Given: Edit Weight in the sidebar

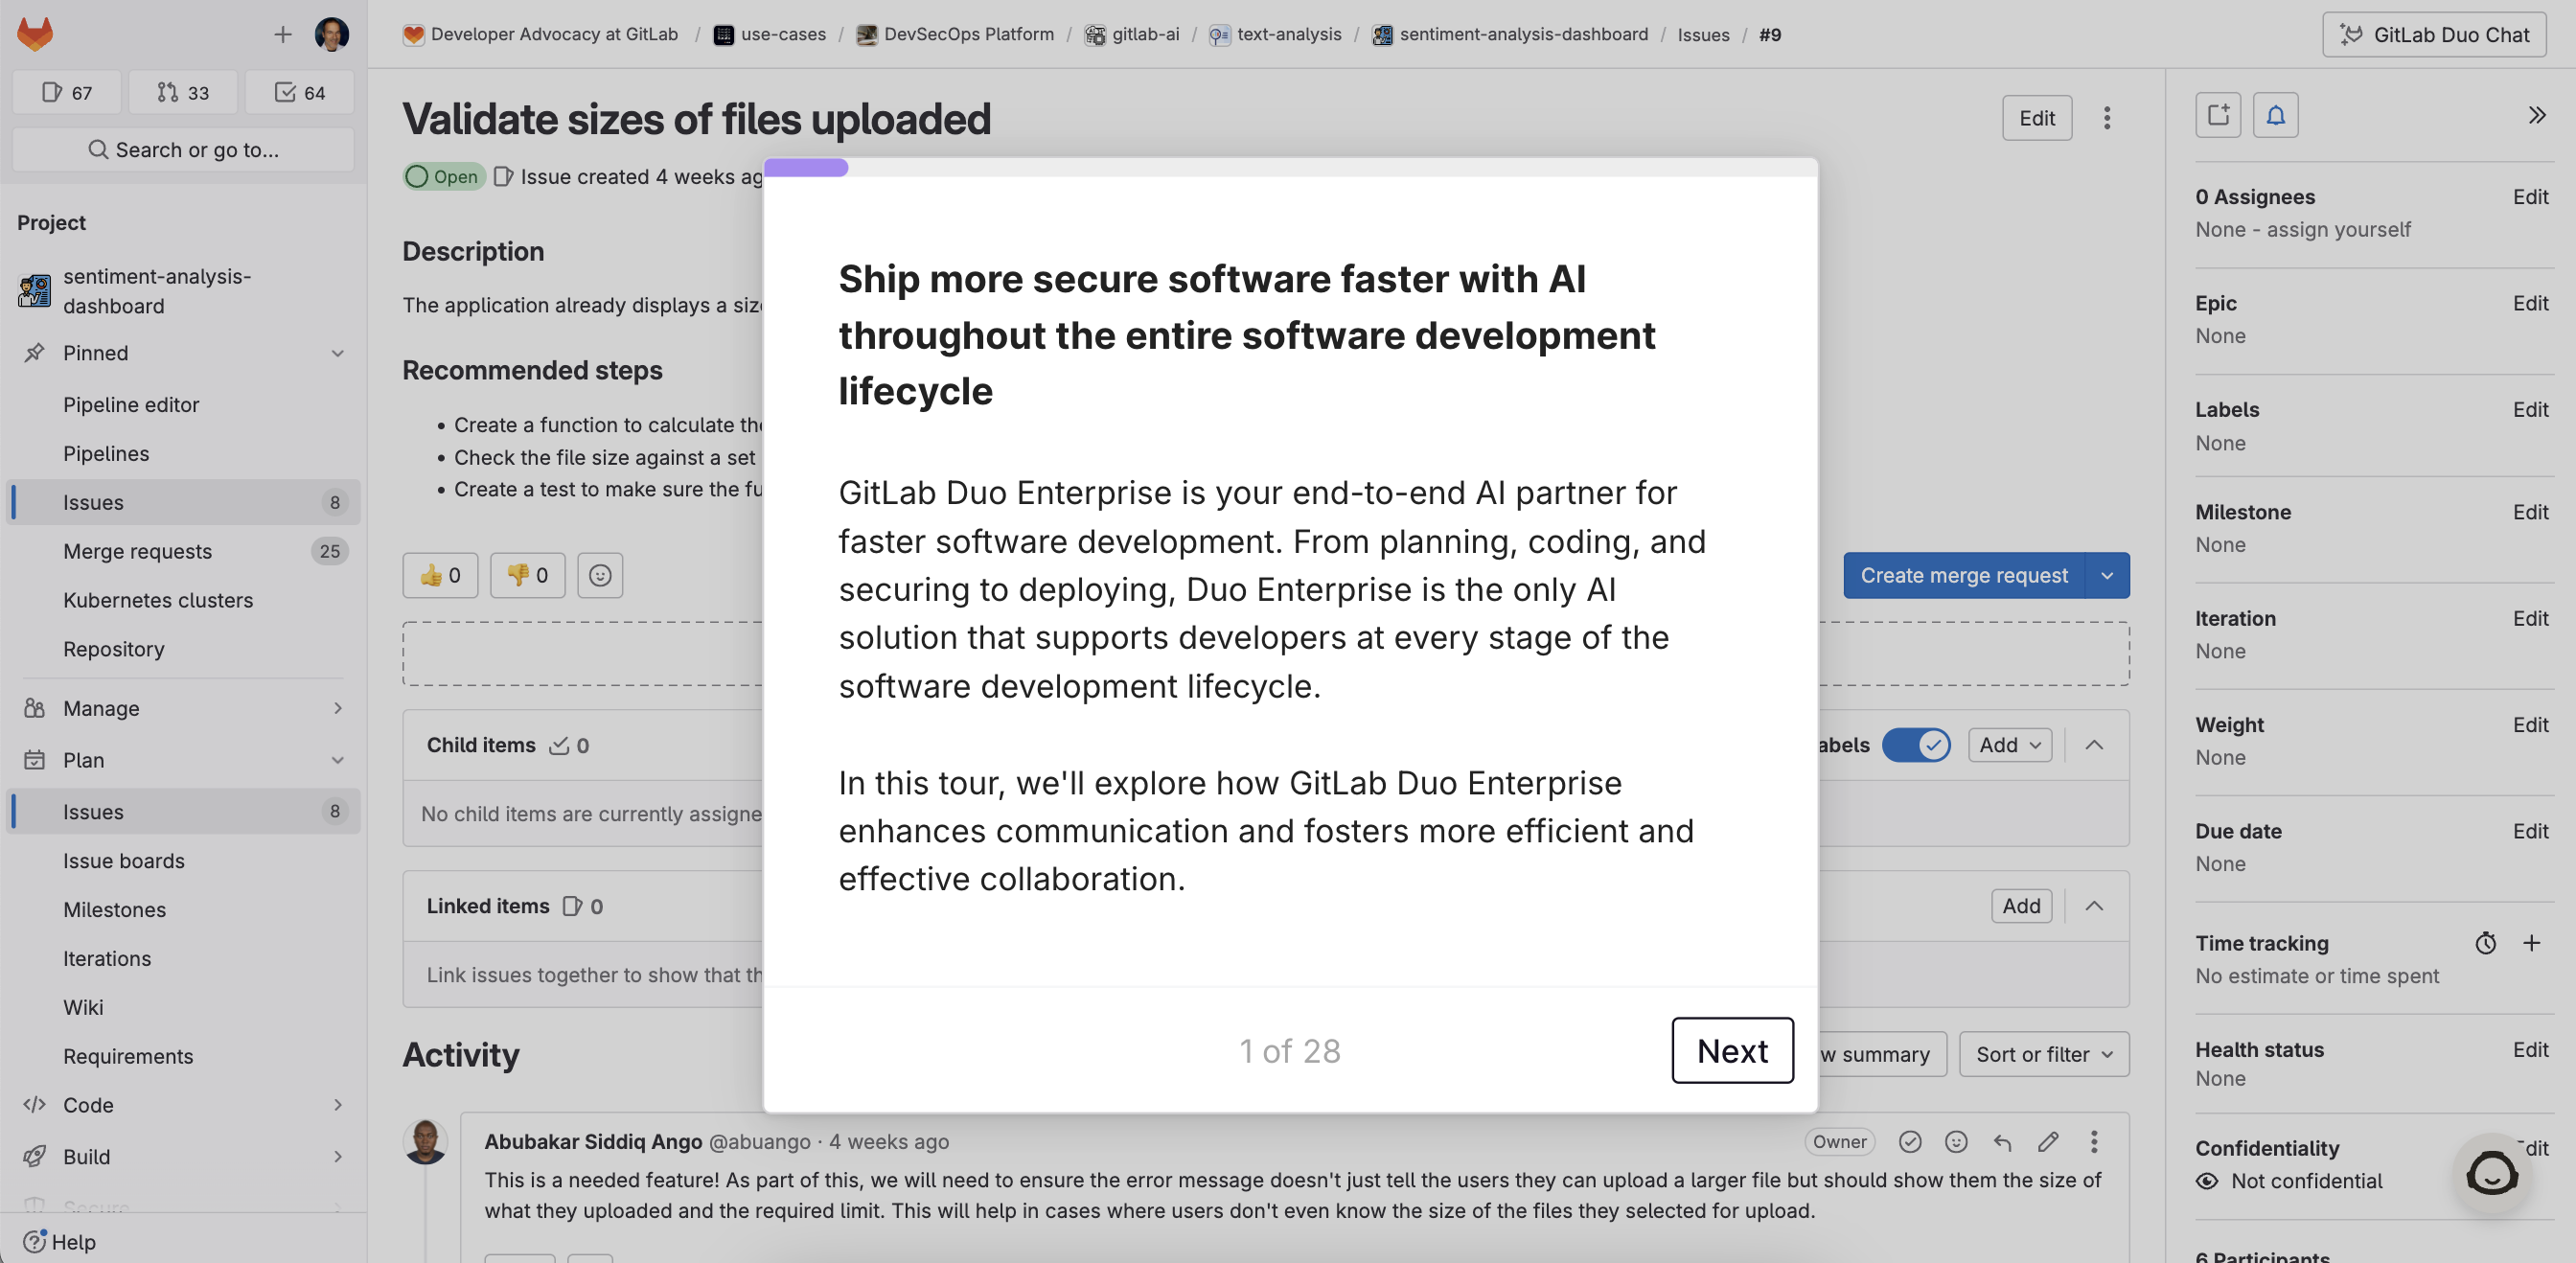Looking at the screenshot, I should pos(2530,725).
